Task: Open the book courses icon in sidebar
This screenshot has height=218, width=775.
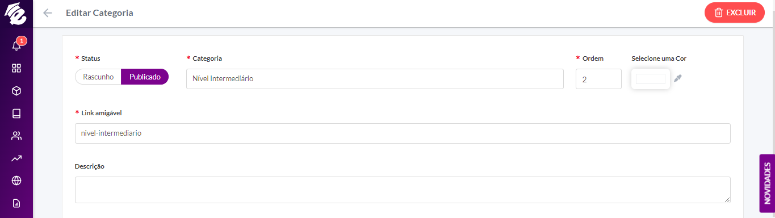Action: (16, 114)
